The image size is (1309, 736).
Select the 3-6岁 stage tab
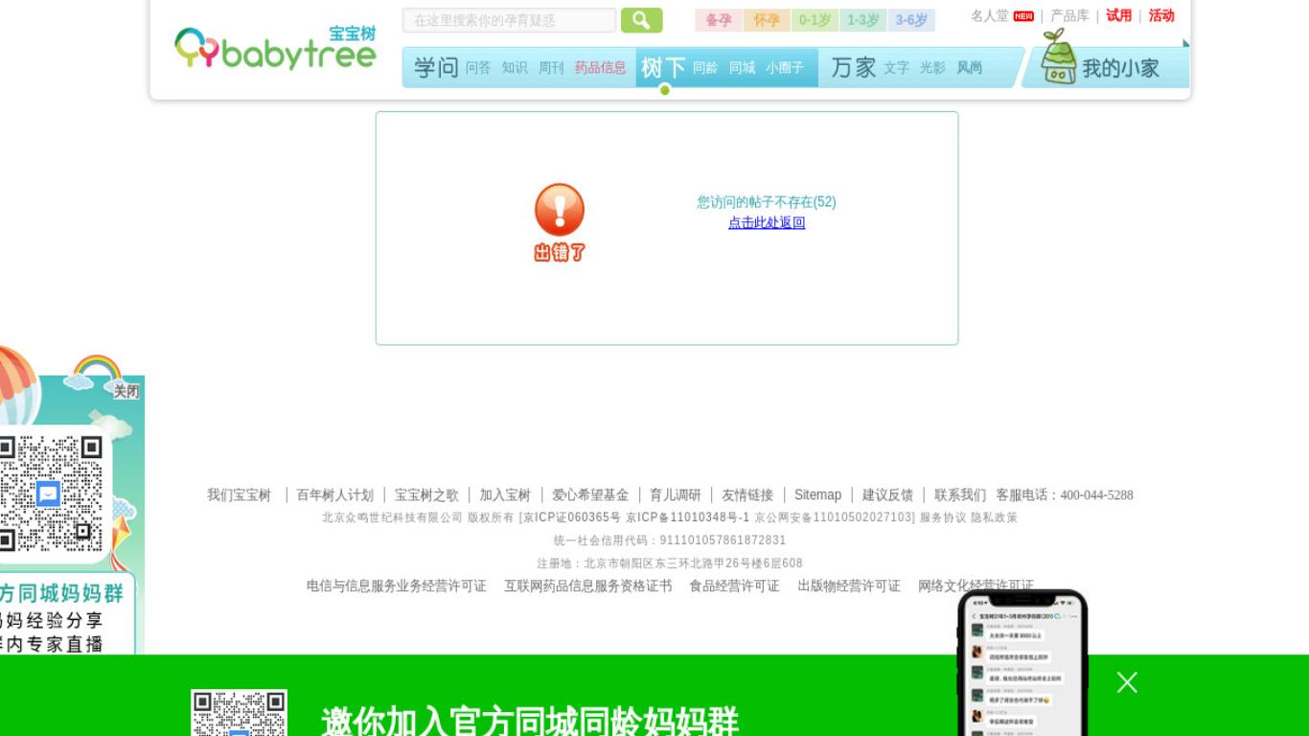(911, 20)
